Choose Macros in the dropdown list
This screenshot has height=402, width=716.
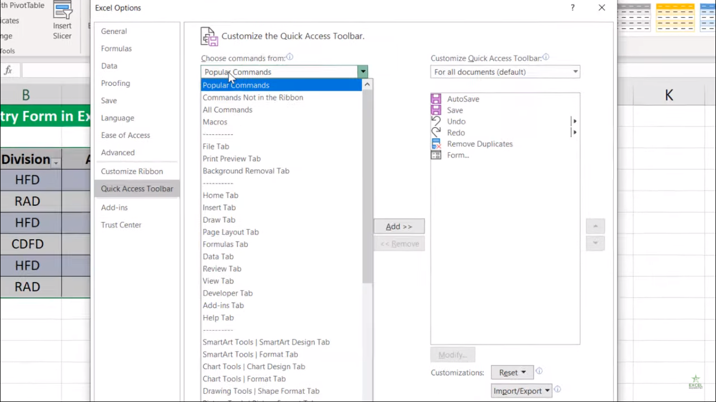[x=281, y=122]
